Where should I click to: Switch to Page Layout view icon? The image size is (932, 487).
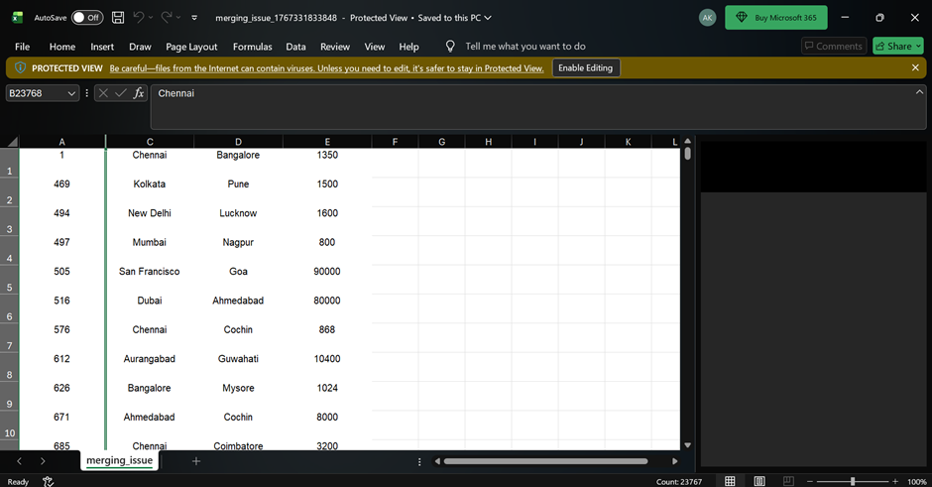pos(759,481)
